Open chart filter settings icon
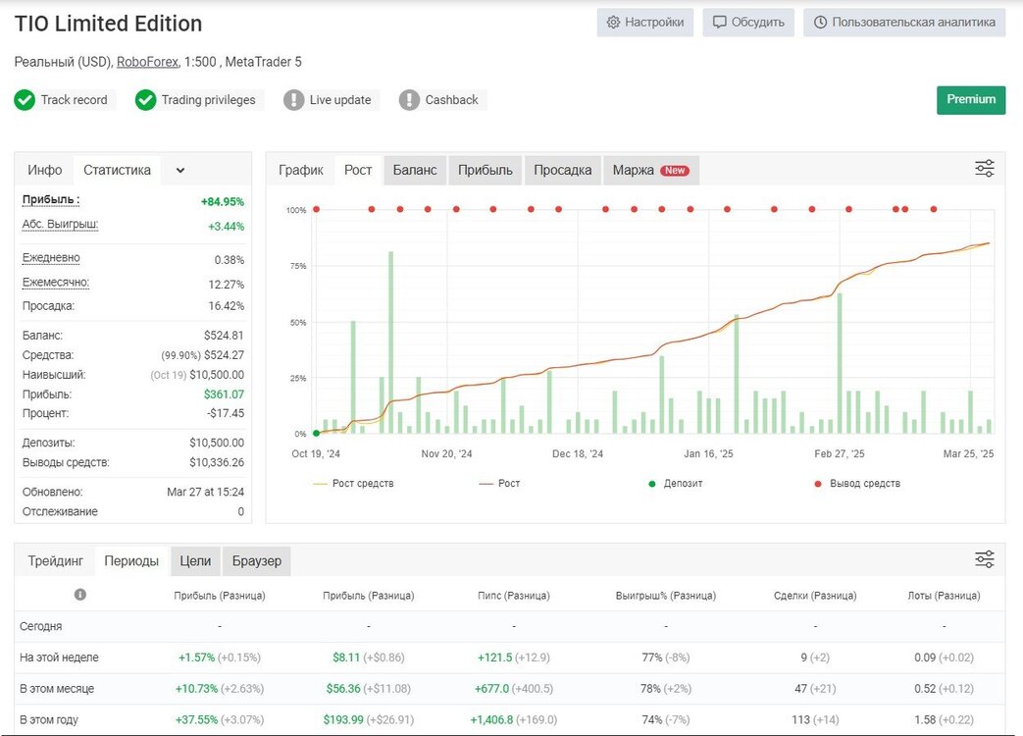Image resolution: width=1023 pixels, height=736 pixels. (985, 169)
